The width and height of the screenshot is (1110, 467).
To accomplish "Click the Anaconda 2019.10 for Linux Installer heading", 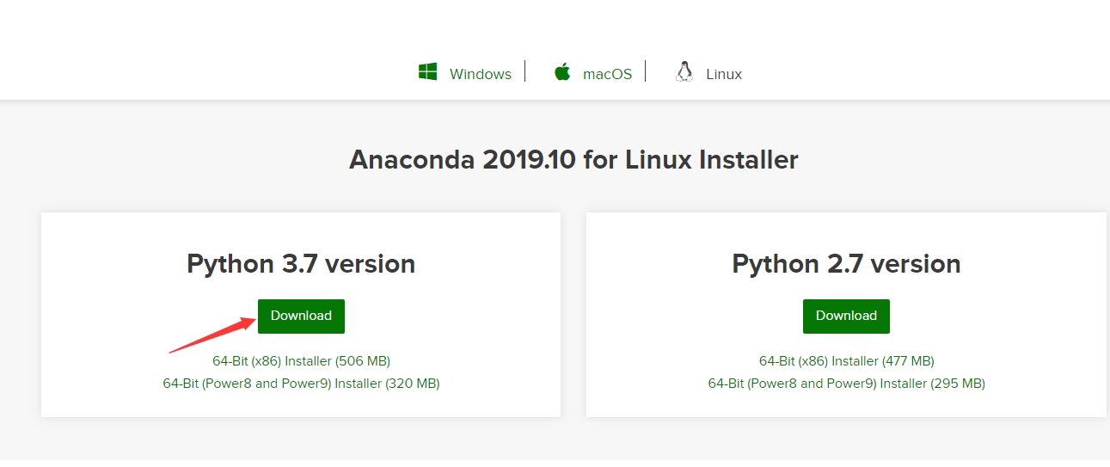I will 573,160.
